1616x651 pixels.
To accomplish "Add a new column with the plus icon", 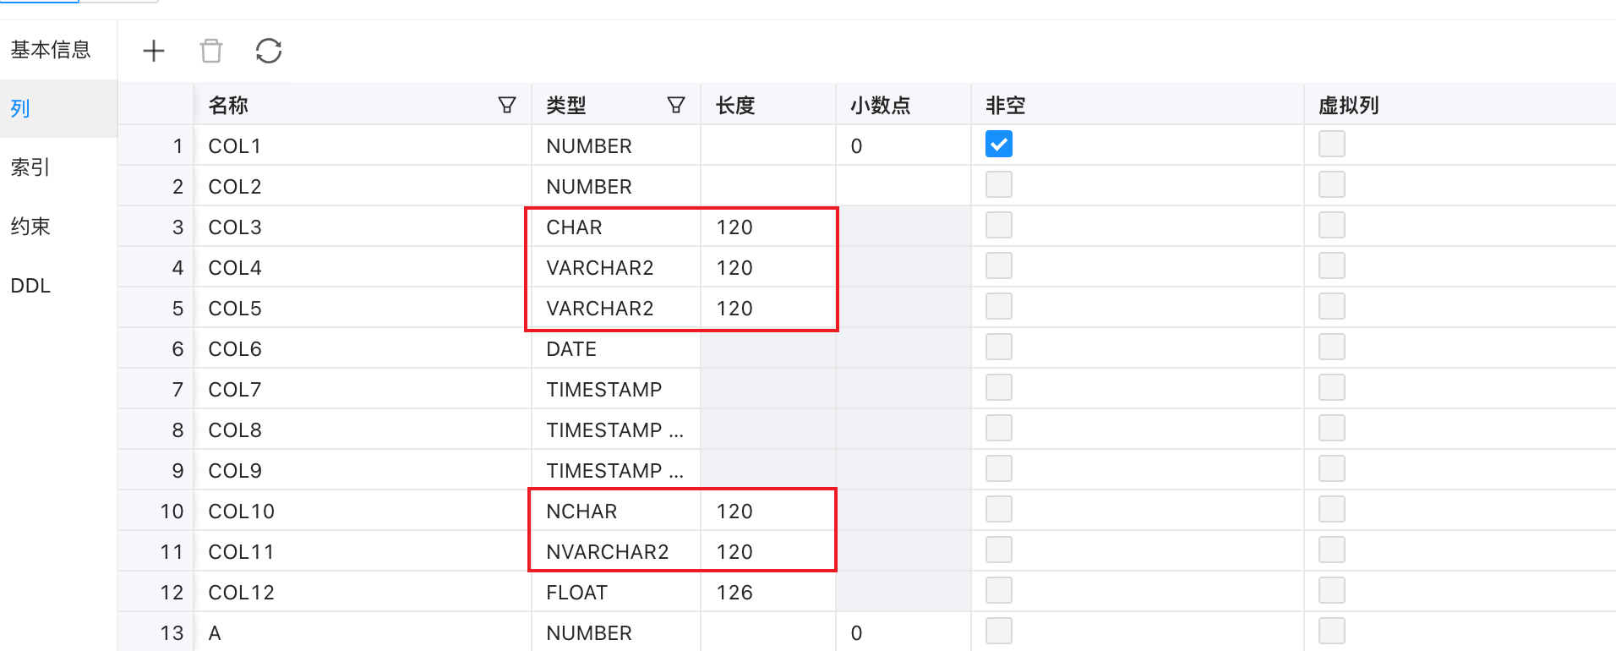I will point(154,51).
